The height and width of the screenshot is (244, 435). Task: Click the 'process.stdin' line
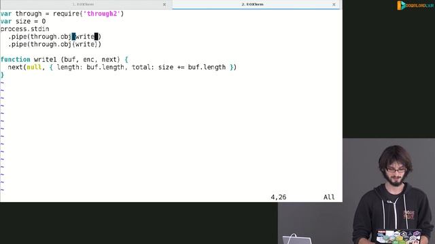[24, 29]
